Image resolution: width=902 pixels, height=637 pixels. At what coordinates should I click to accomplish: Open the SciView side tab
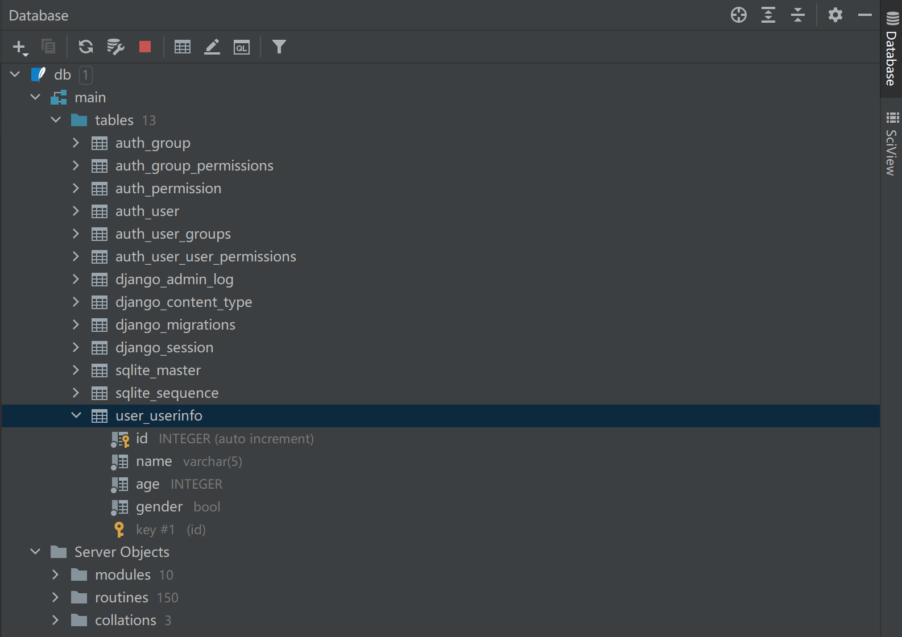pyautogui.click(x=891, y=144)
